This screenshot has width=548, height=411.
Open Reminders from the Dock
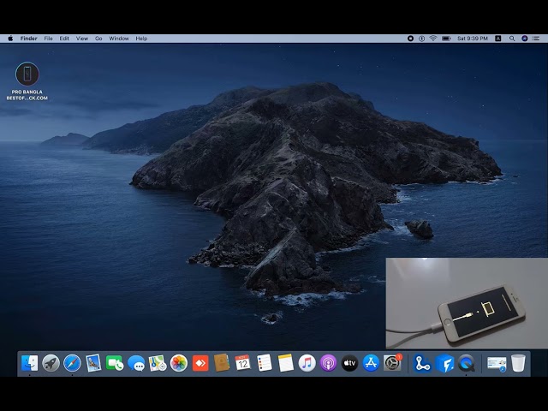tap(265, 363)
